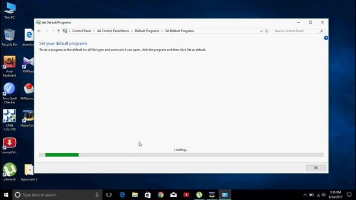Select the KMPlayer desktop shortcut
This screenshot has height=200, width=356.
click(28, 64)
